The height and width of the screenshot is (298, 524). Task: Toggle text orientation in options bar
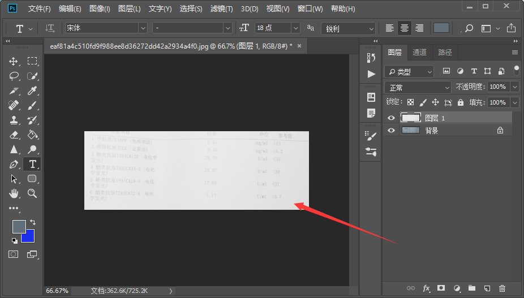50,28
